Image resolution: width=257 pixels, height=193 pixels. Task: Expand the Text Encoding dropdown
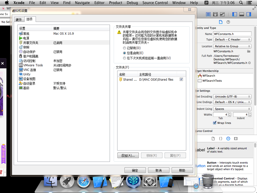point(232,96)
